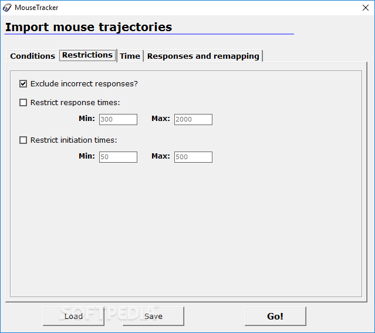Click the Exclude incorrect responses? label
The width and height of the screenshot is (375, 333).
[84, 84]
